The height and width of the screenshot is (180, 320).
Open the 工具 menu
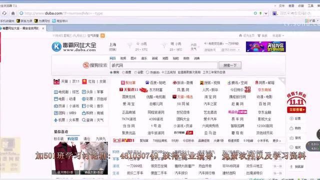(310, 6)
